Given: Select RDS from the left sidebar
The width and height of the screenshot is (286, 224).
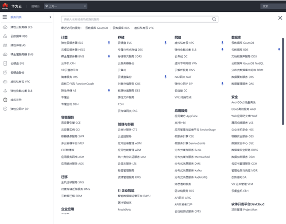Looking at the screenshot, I should (x=19, y=36).
